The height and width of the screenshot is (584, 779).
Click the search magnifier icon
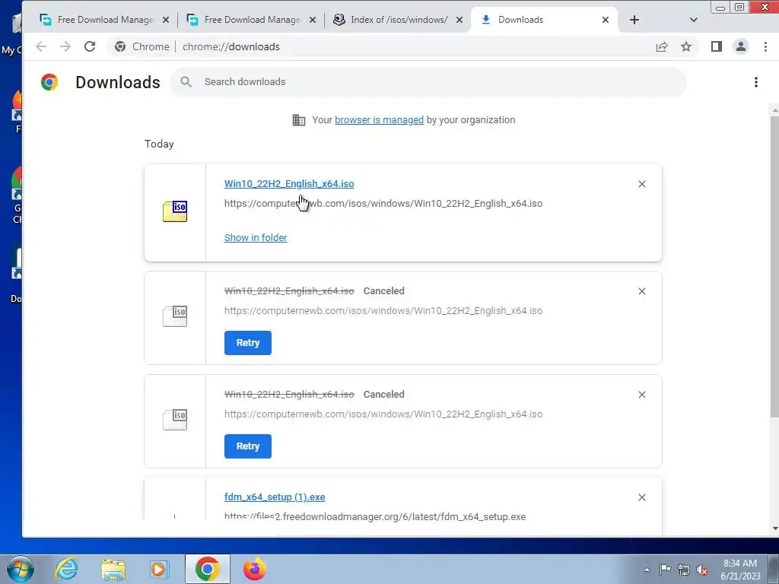186,82
